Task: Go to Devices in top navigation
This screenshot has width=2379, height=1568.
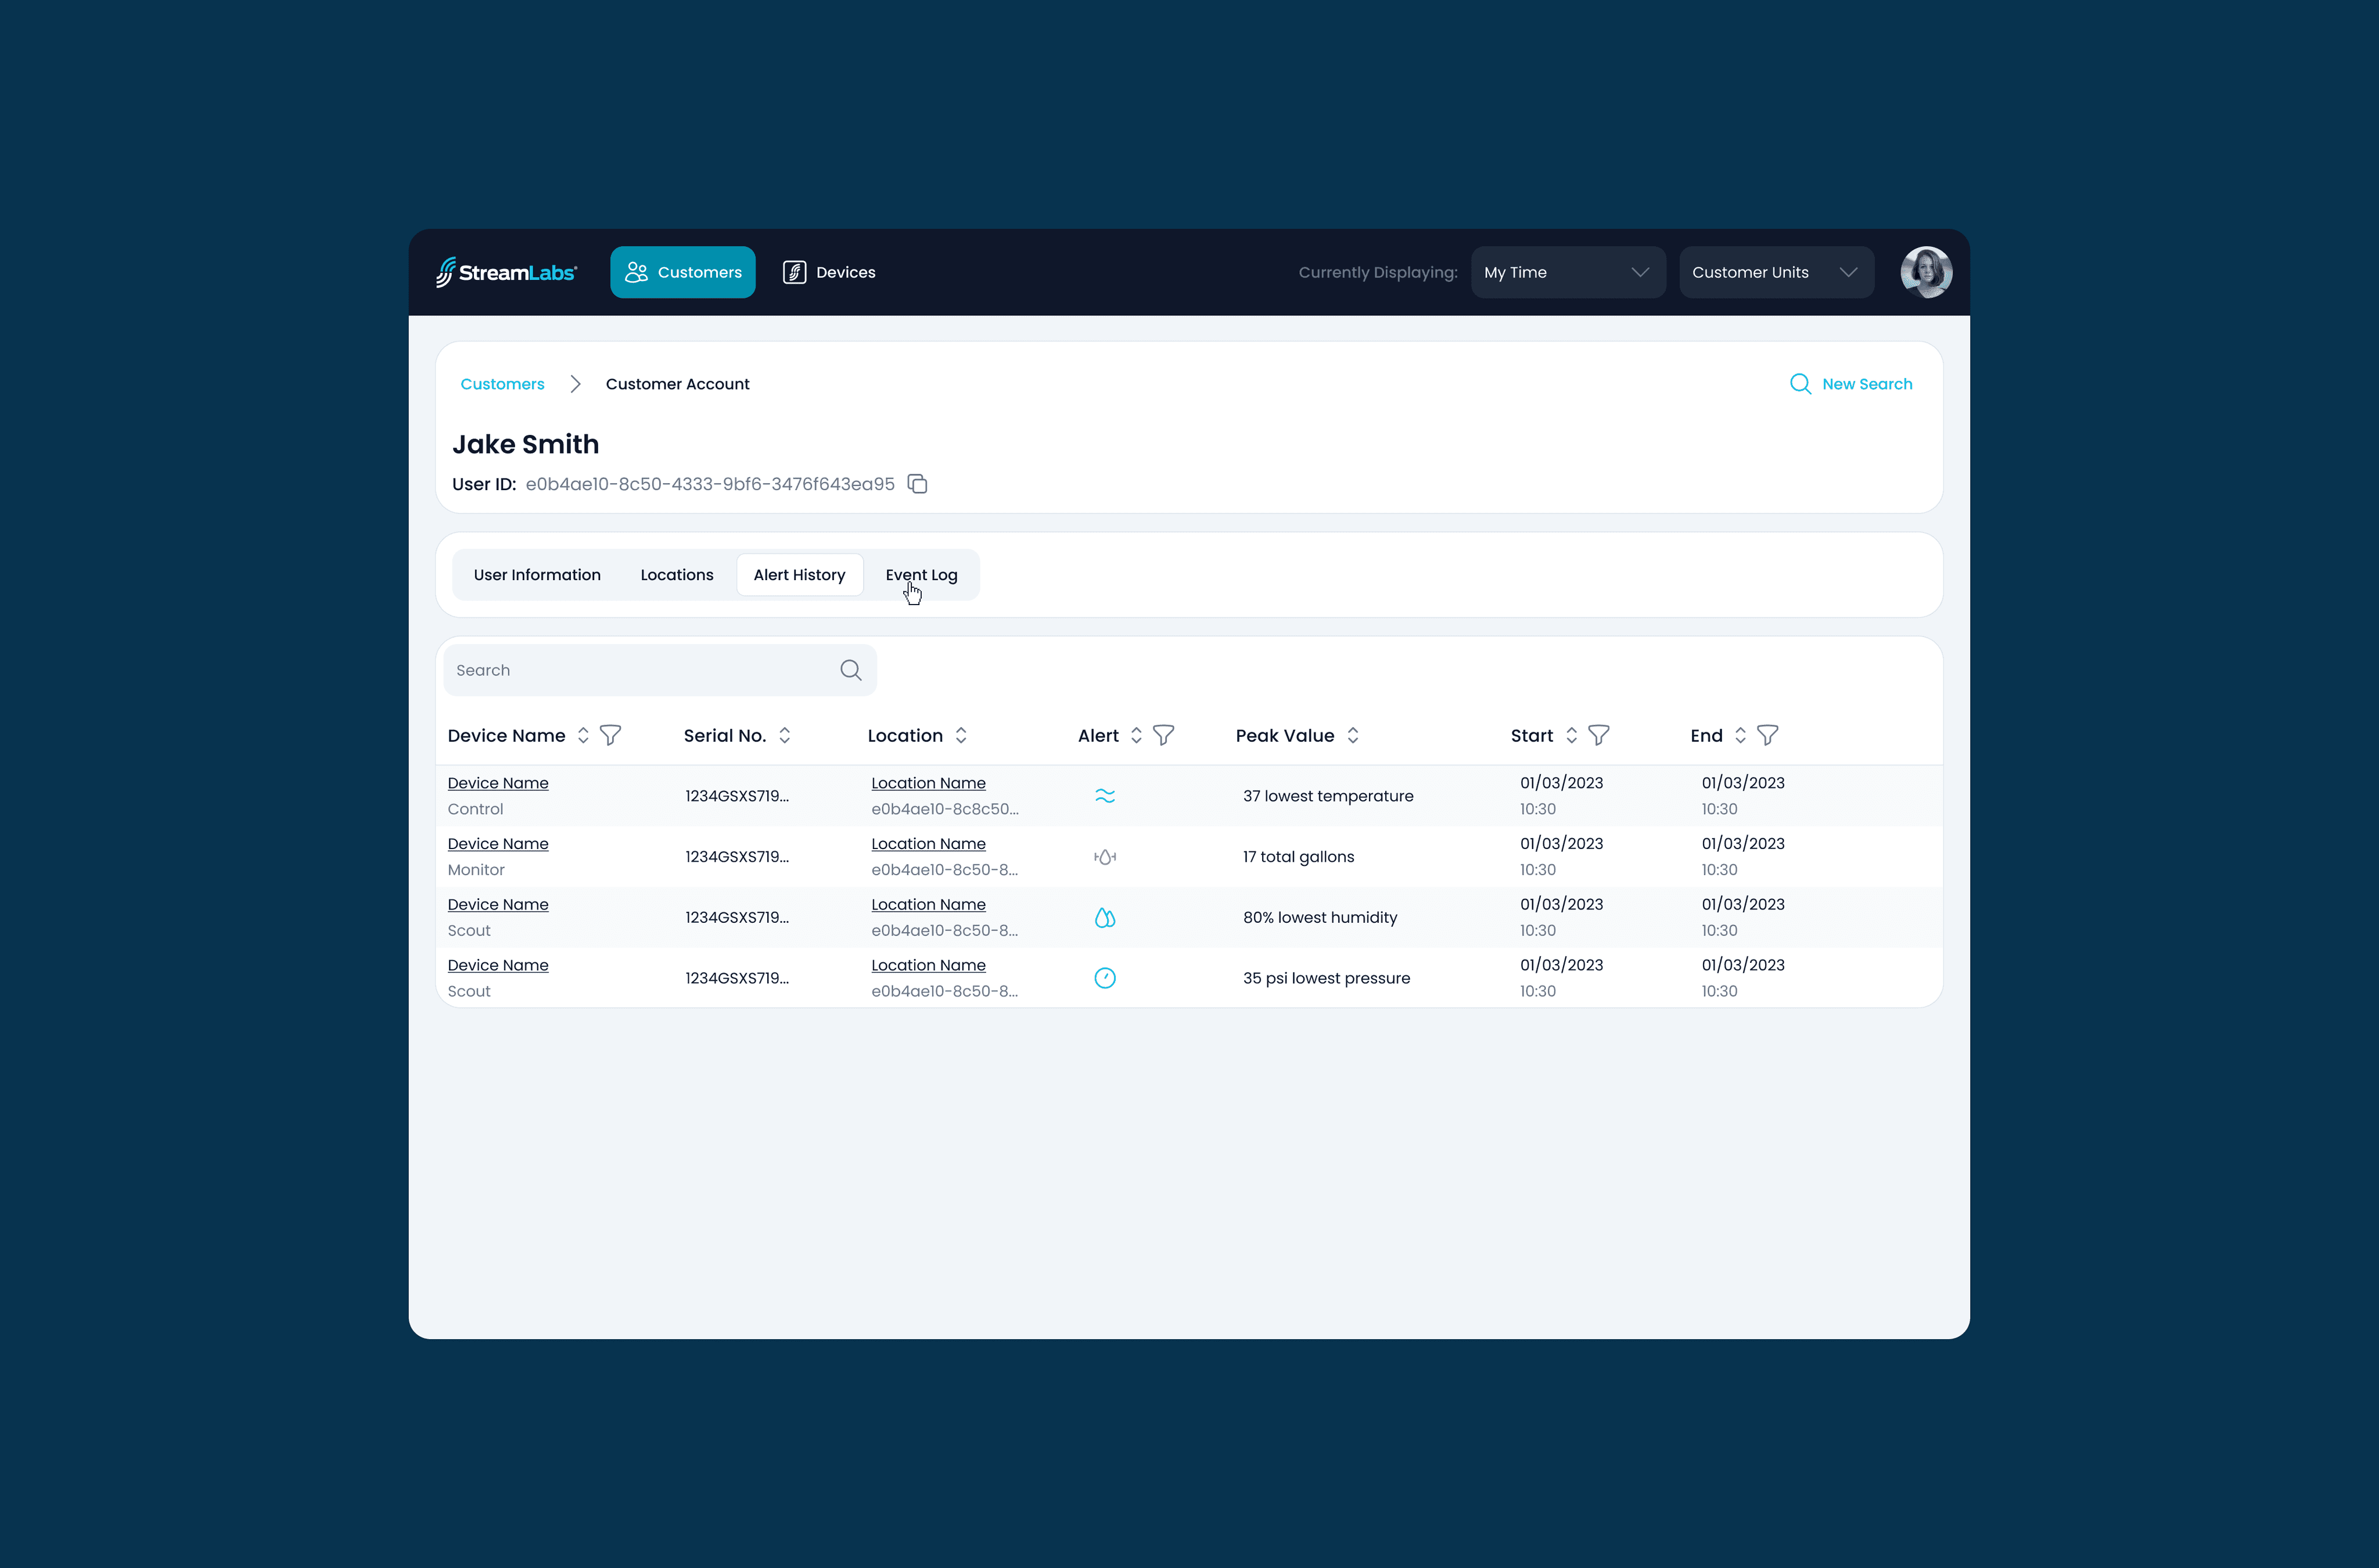Action: pyautogui.click(x=829, y=272)
